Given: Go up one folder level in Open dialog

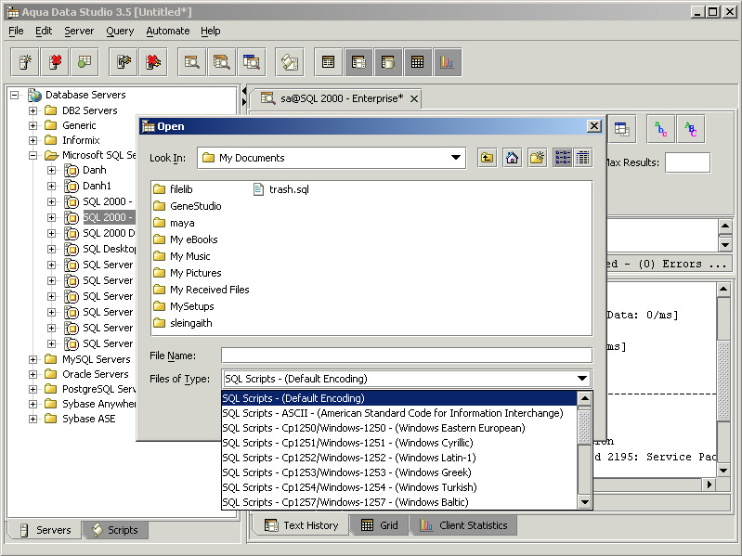Looking at the screenshot, I should [x=487, y=158].
